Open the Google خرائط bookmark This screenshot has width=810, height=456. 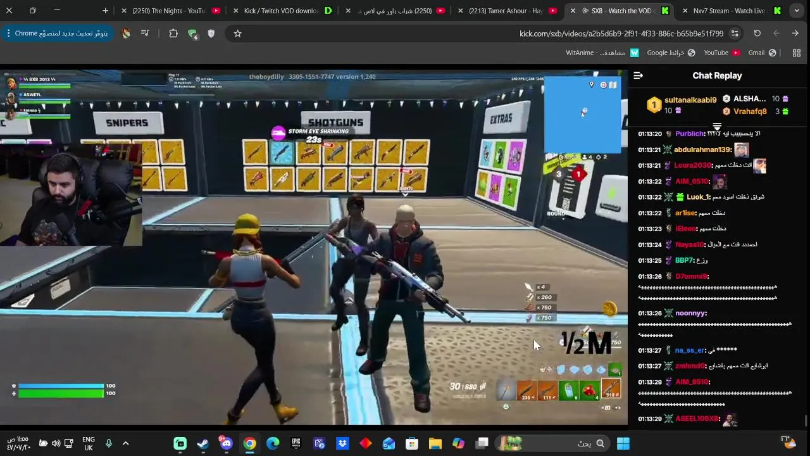click(671, 53)
